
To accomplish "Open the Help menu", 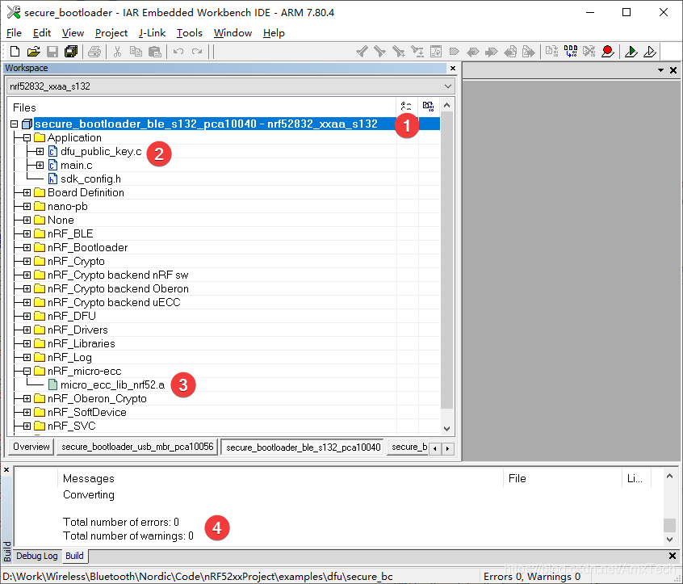I will coord(274,32).
